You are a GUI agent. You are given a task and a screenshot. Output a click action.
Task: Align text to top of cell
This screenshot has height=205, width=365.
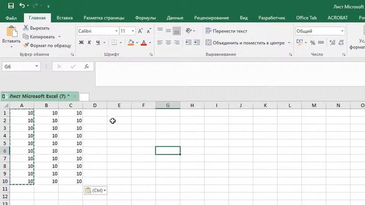click(160, 30)
